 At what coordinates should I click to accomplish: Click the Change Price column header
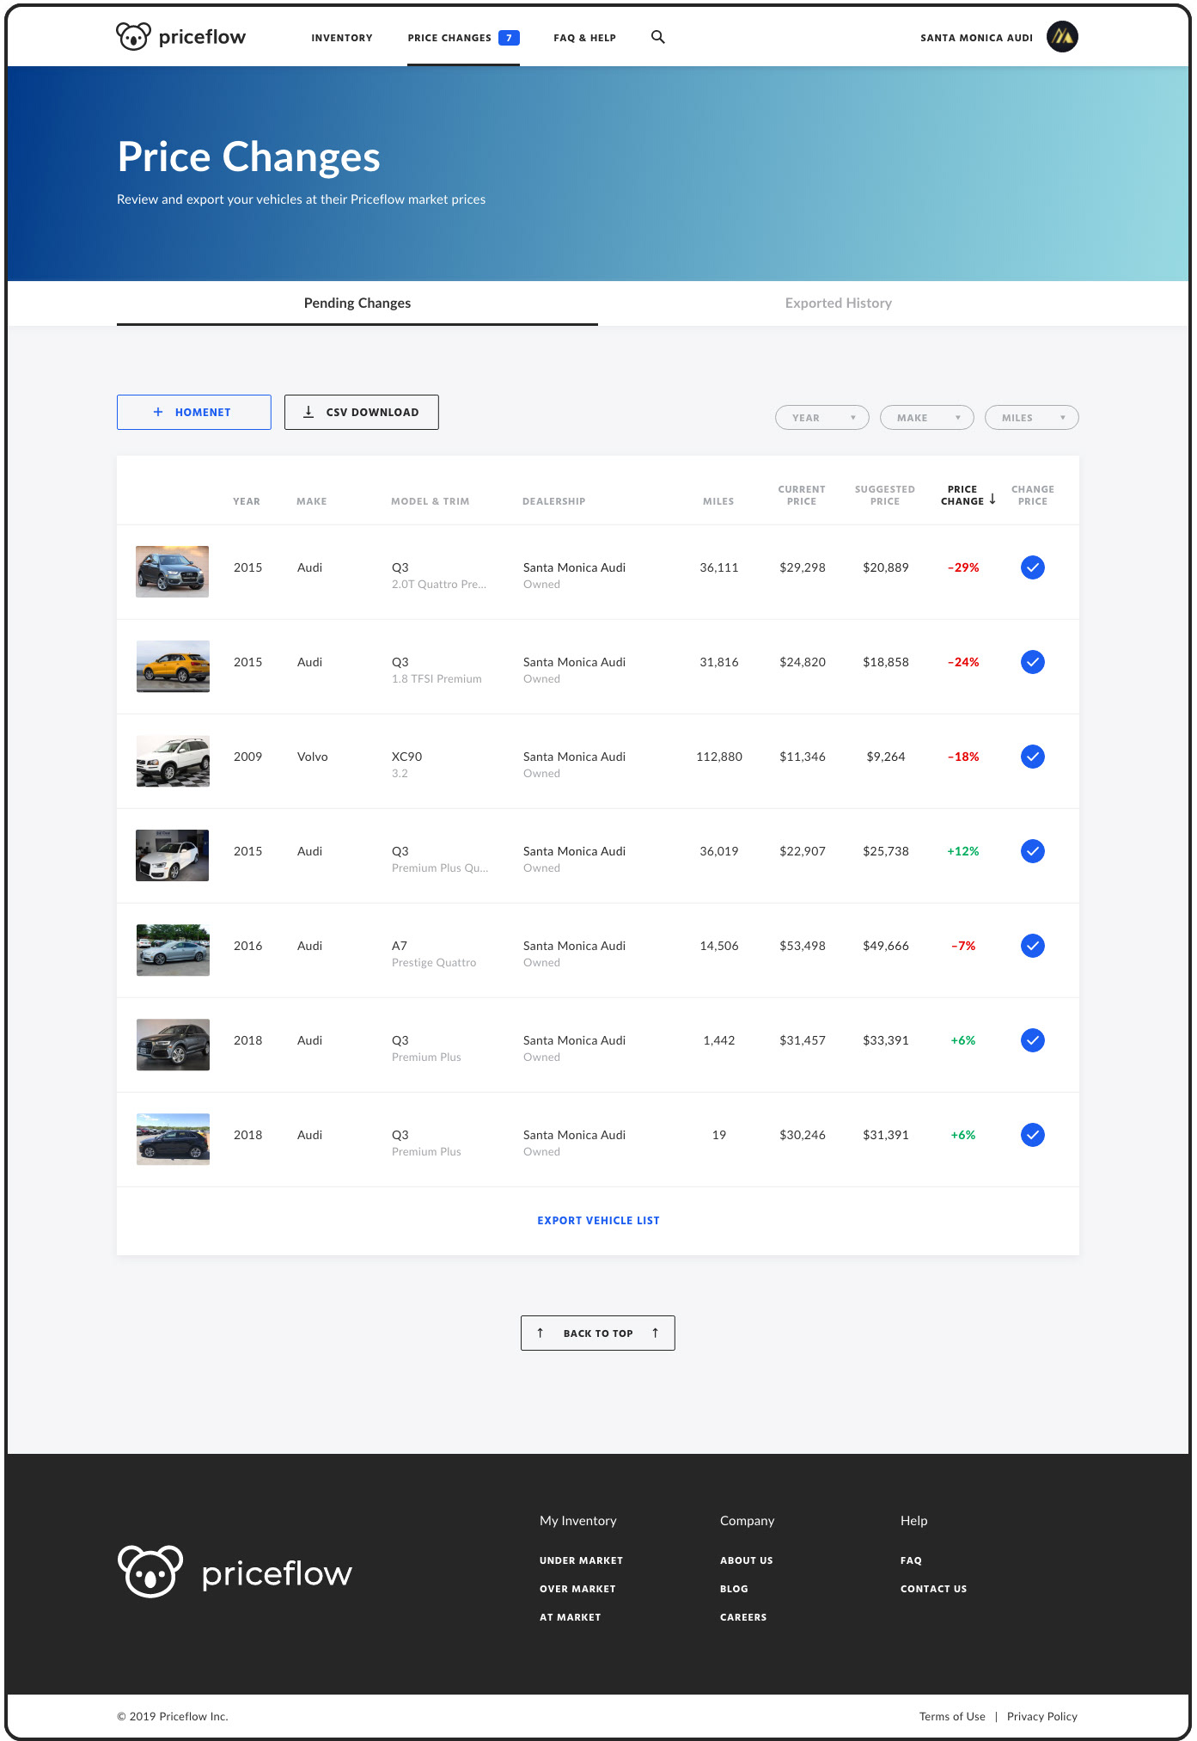[x=1033, y=495]
